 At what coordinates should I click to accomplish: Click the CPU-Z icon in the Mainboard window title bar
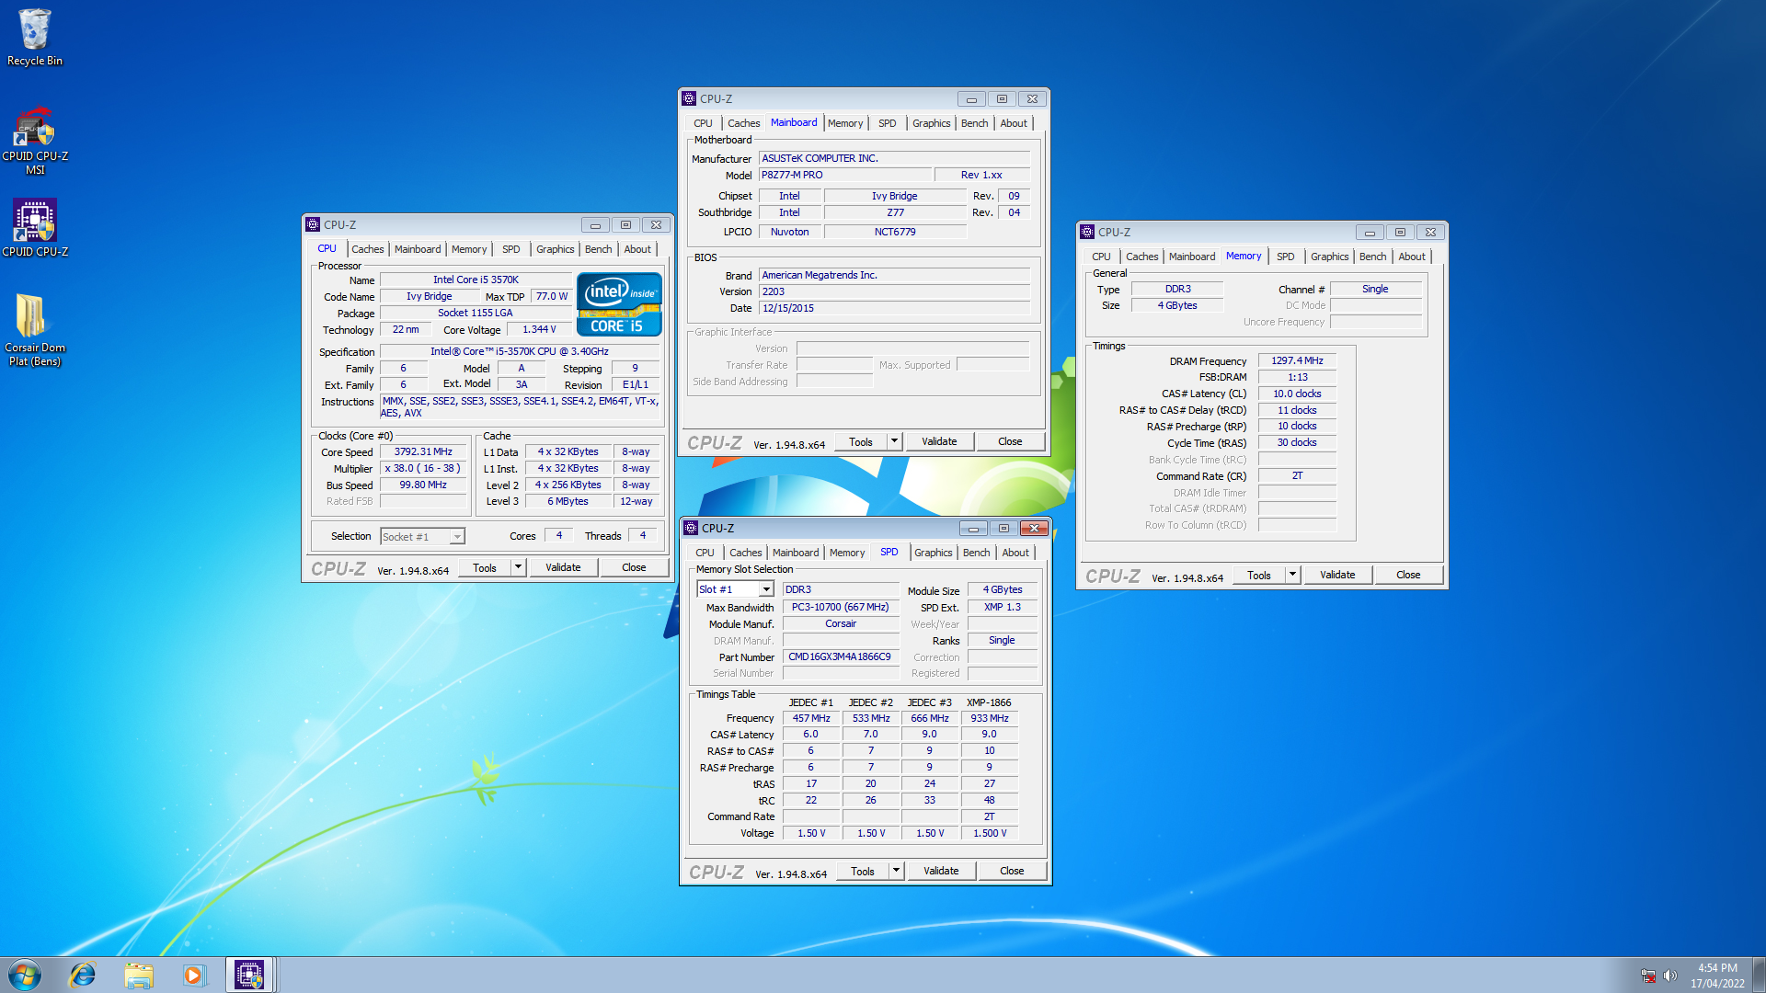689,98
